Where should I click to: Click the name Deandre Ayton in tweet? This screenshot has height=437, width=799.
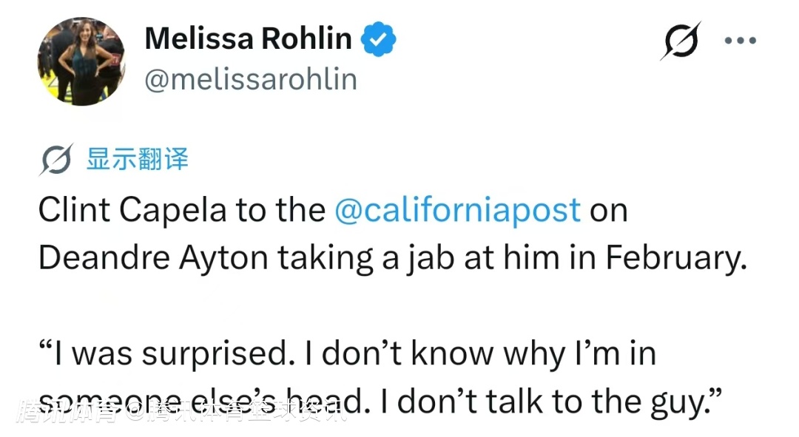coord(153,257)
